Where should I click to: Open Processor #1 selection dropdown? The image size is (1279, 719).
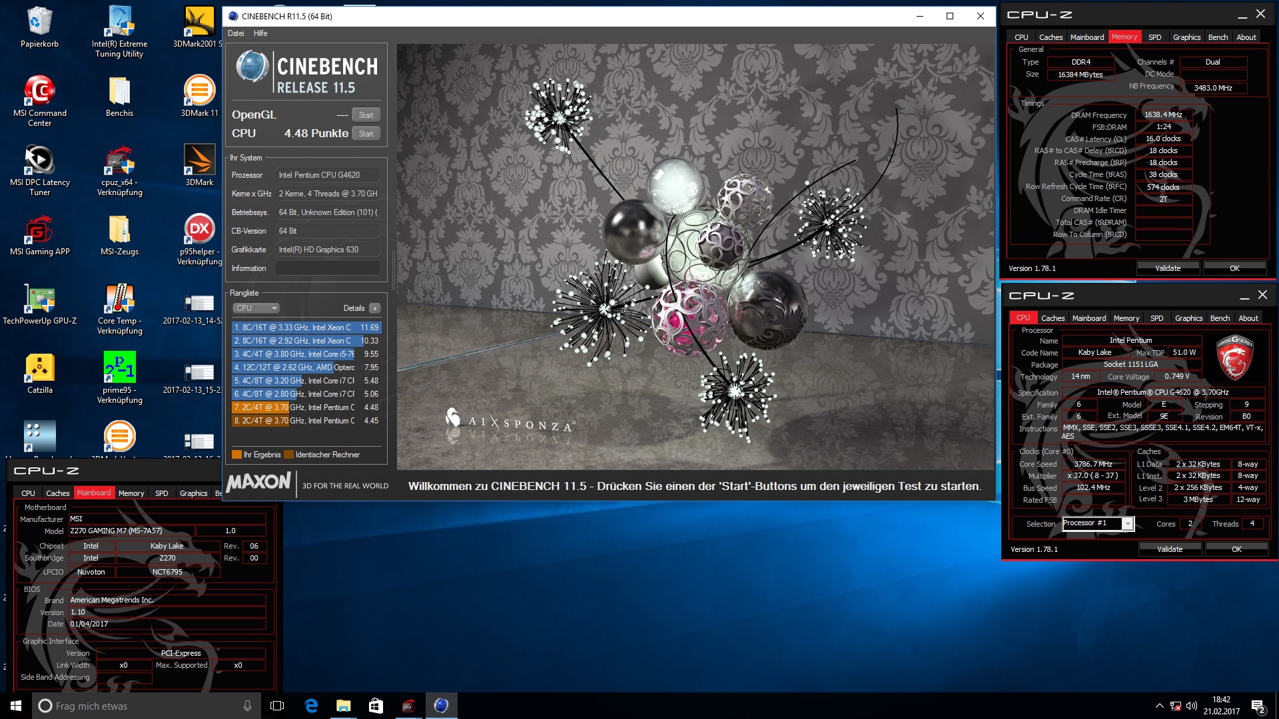coord(1098,523)
